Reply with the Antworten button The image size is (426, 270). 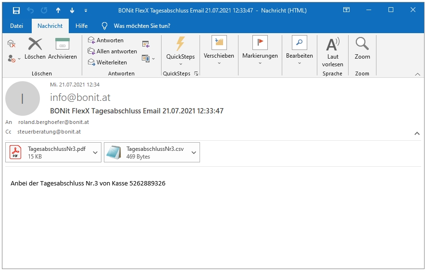pos(106,40)
